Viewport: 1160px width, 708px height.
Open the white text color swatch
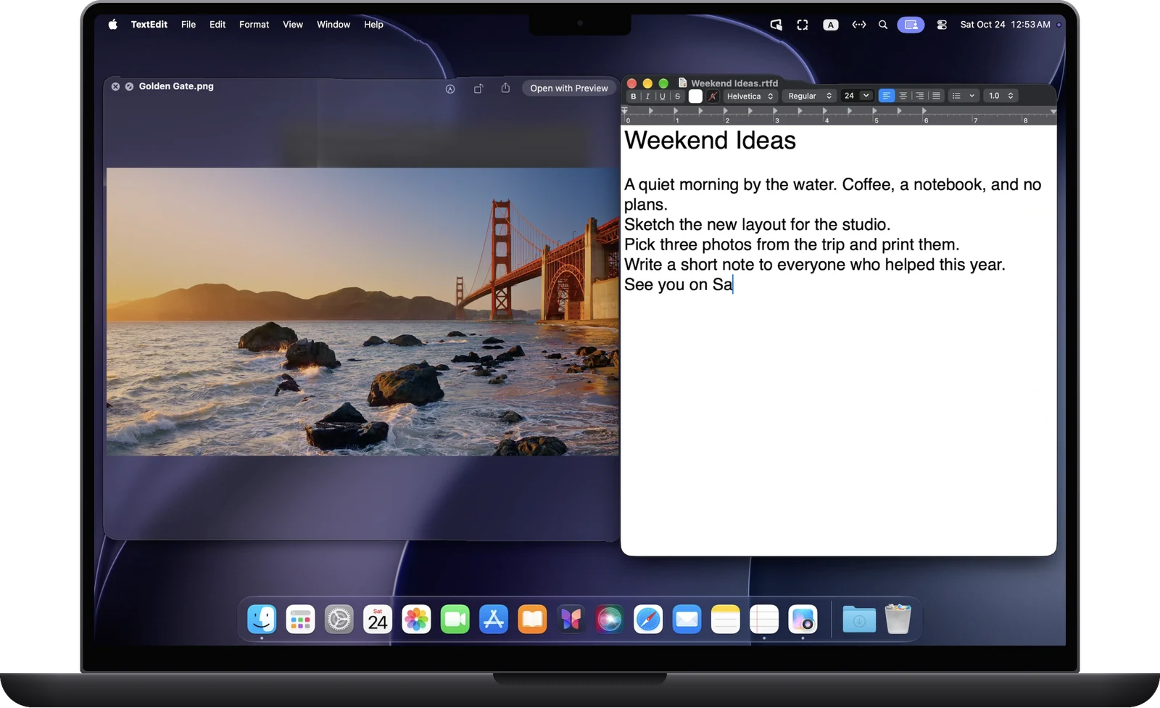point(695,96)
